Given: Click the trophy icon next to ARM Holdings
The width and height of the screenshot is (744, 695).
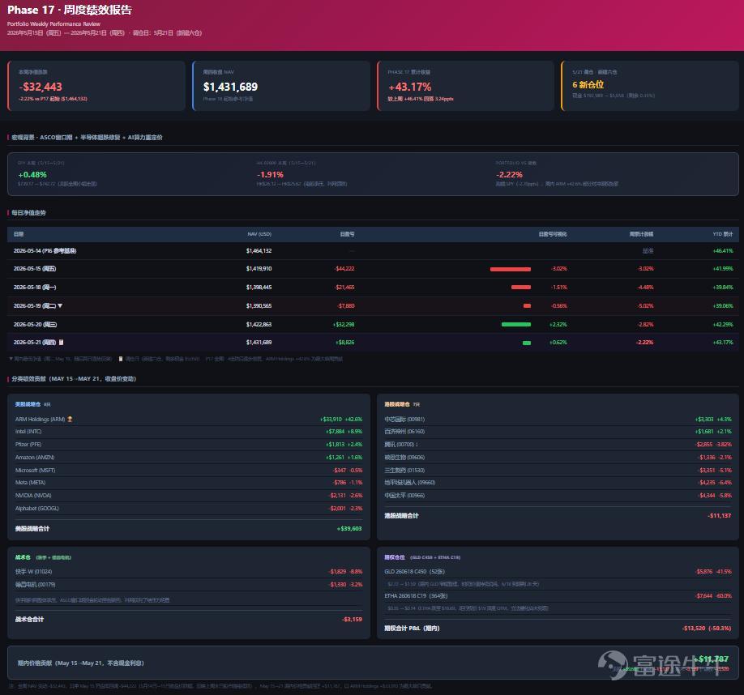Looking at the screenshot, I should [71, 419].
